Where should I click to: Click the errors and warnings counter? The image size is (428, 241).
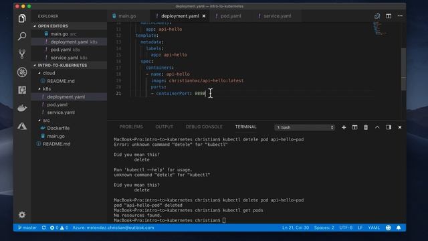[x=59, y=228]
